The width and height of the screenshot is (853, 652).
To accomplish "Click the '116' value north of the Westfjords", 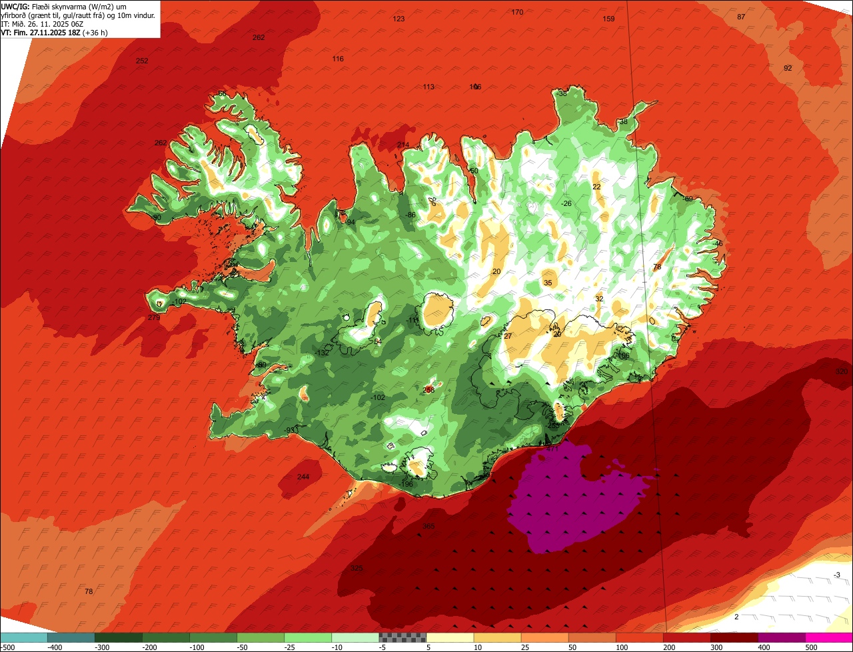I will (338, 59).
